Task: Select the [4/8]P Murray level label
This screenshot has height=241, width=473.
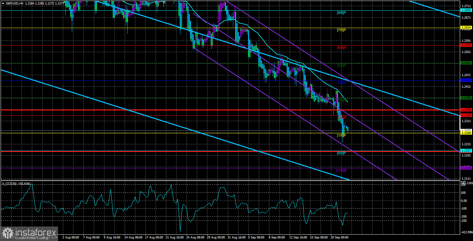Action: click(341, 83)
